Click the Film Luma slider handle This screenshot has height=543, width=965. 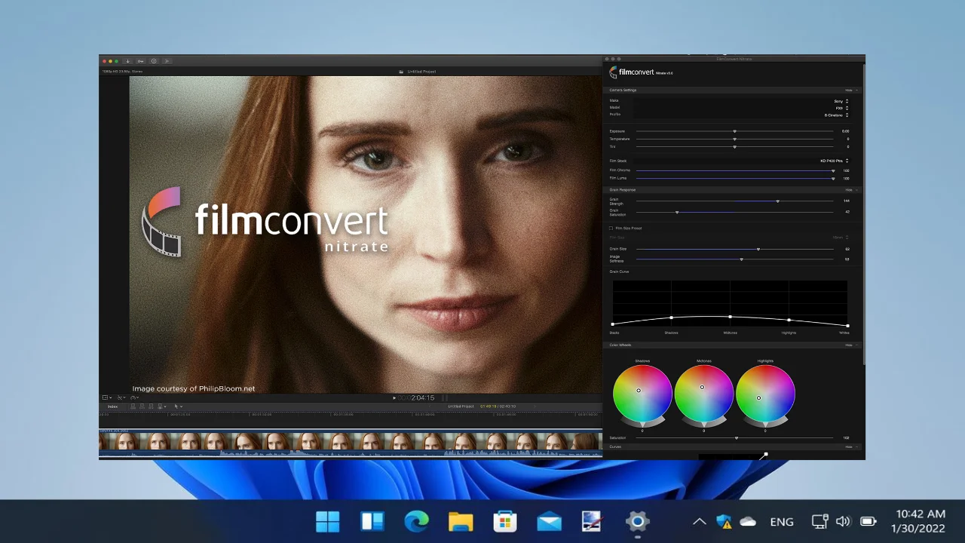coord(833,178)
